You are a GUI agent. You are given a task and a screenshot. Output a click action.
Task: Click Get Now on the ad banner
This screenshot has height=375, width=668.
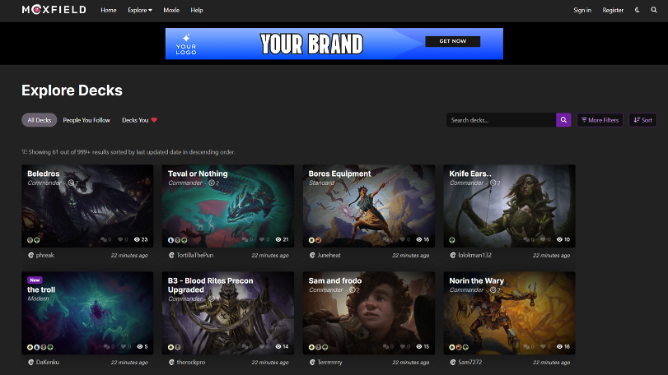(452, 41)
